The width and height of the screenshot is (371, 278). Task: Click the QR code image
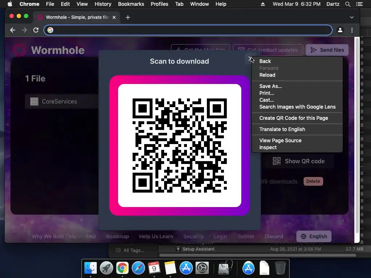pyautogui.click(x=180, y=146)
